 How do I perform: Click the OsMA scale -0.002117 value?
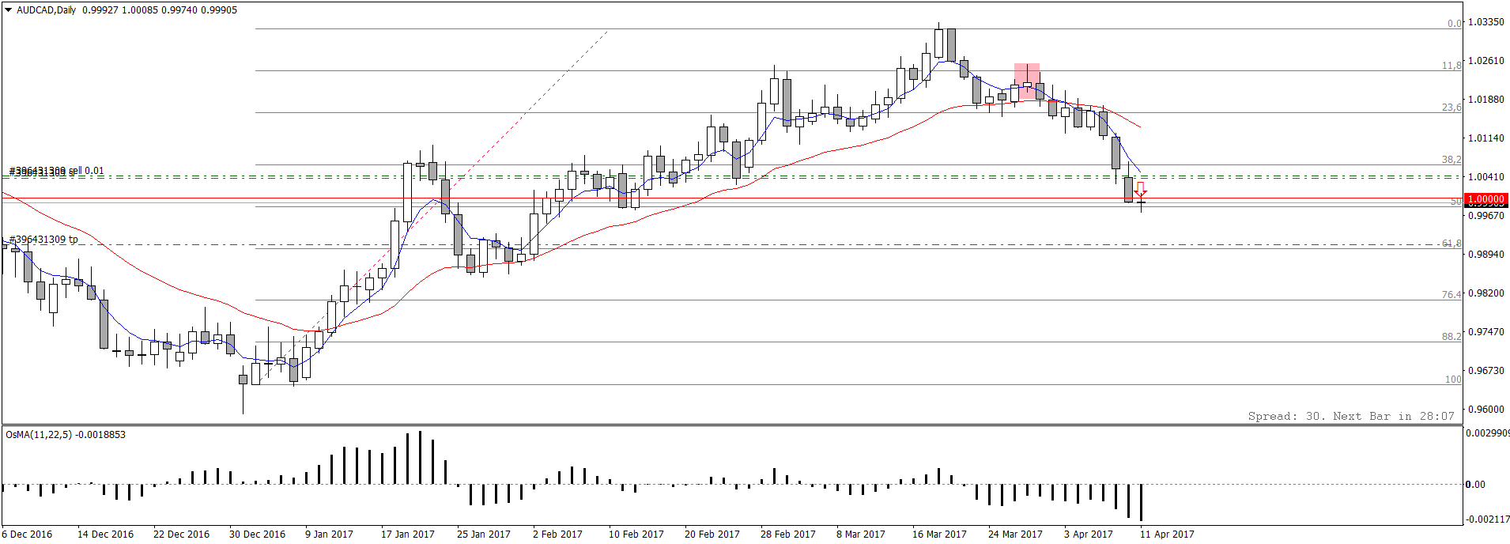(1487, 519)
